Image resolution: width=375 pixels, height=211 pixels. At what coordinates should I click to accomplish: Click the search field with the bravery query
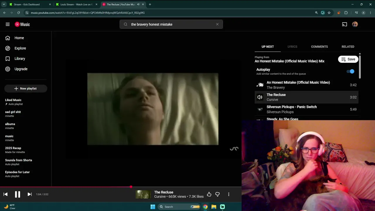[x=171, y=24]
